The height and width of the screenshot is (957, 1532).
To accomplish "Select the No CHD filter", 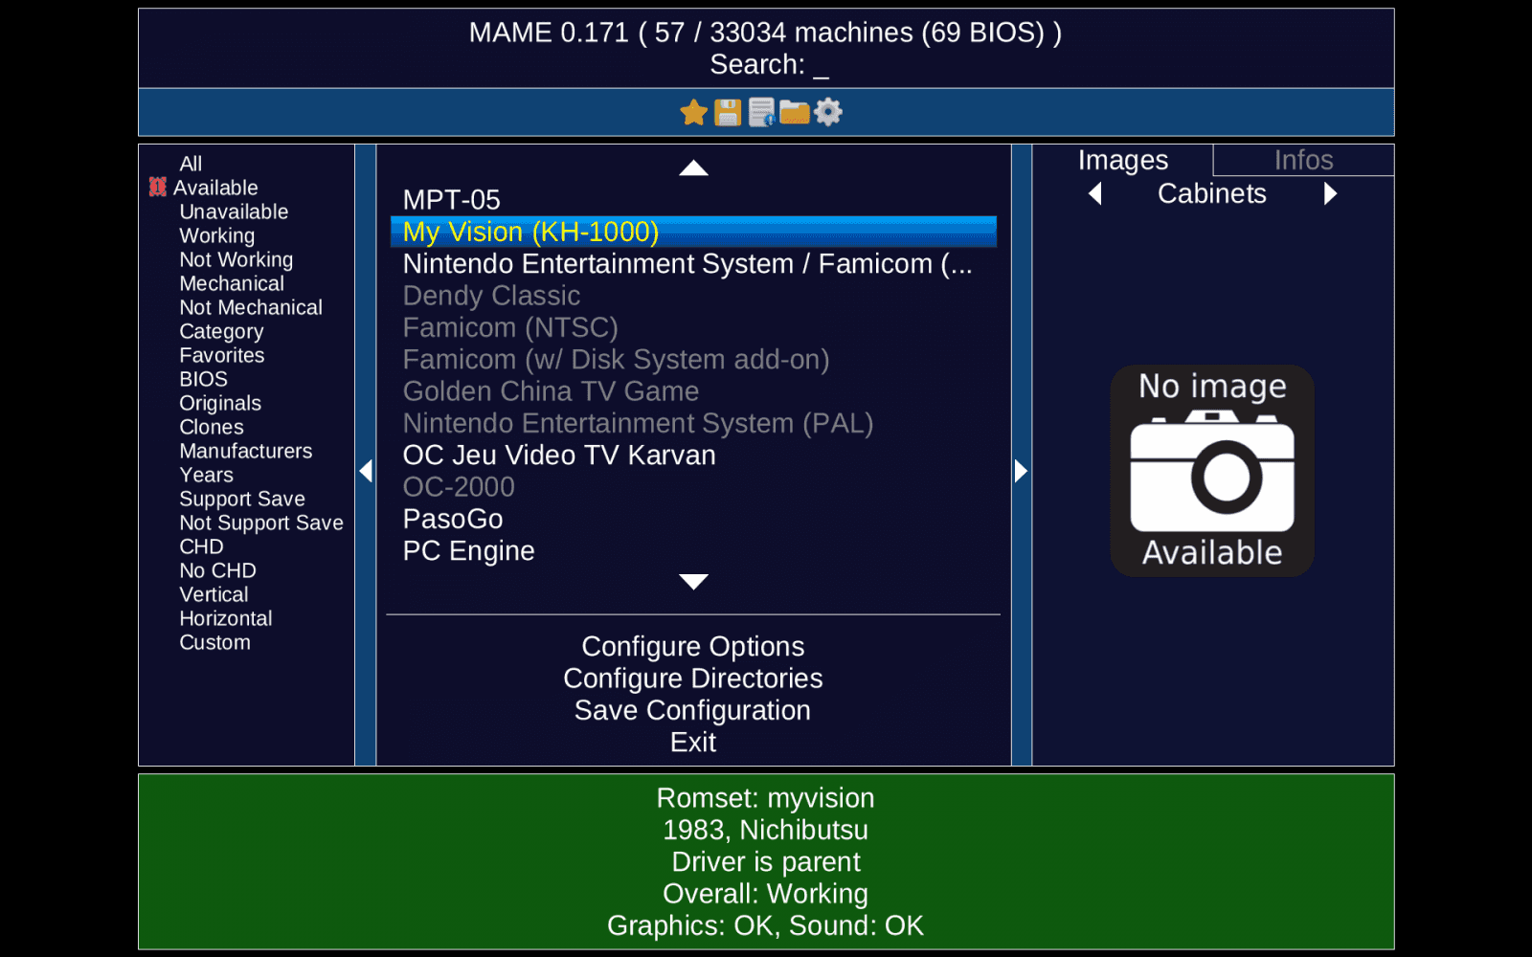I will (x=218, y=570).
